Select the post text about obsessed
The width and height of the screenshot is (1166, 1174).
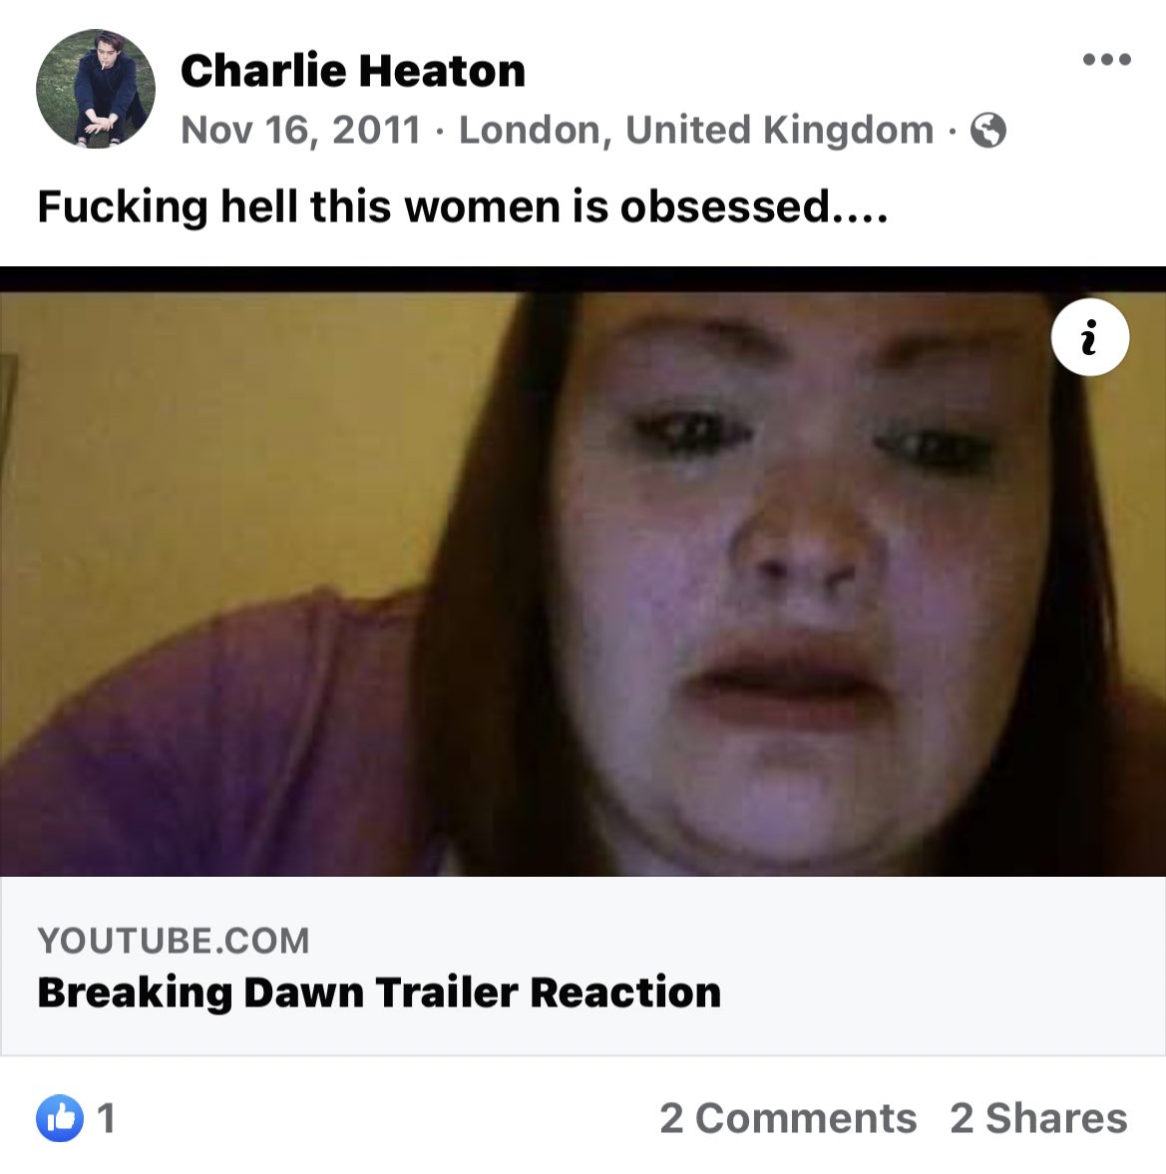pyautogui.click(x=463, y=205)
